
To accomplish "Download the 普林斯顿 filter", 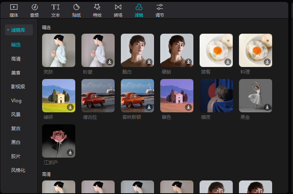I will [x=149, y=107].
